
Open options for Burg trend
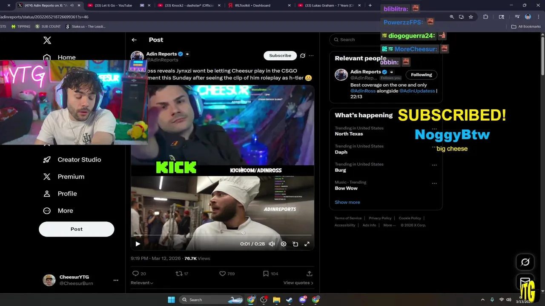pyautogui.click(x=434, y=165)
